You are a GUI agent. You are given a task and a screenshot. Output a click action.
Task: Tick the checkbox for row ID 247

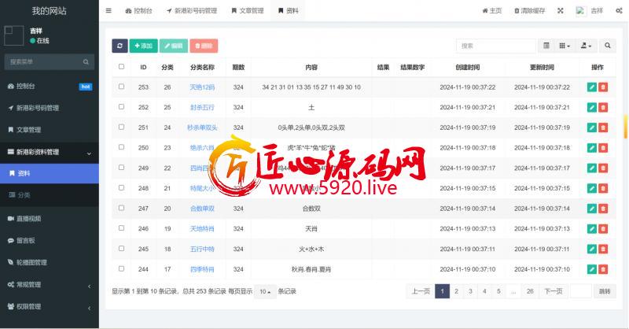pos(121,208)
